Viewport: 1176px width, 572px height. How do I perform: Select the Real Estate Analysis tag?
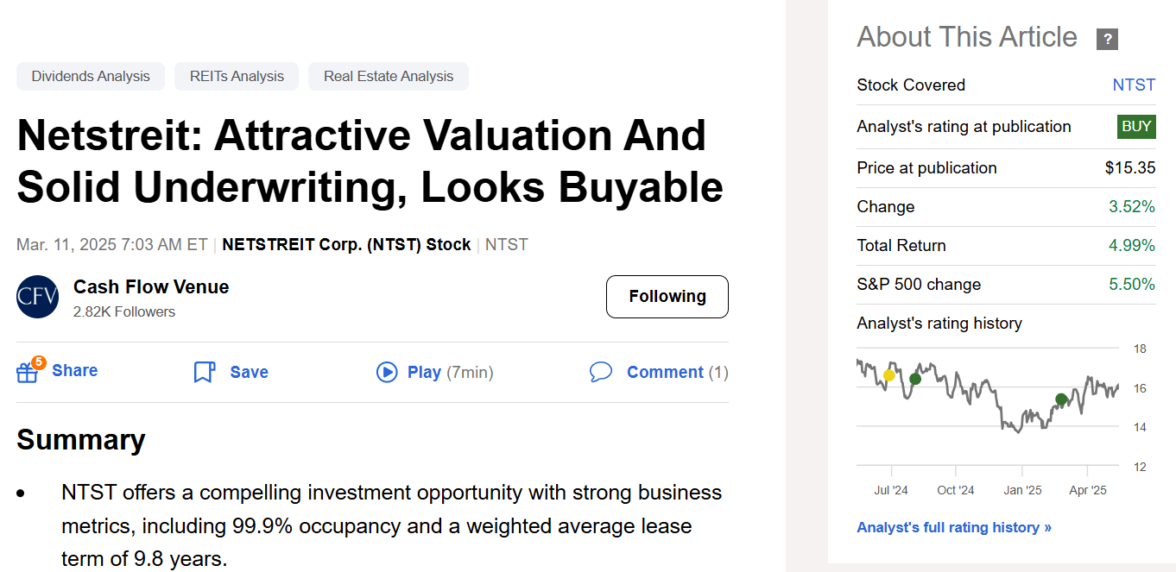click(x=389, y=76)
